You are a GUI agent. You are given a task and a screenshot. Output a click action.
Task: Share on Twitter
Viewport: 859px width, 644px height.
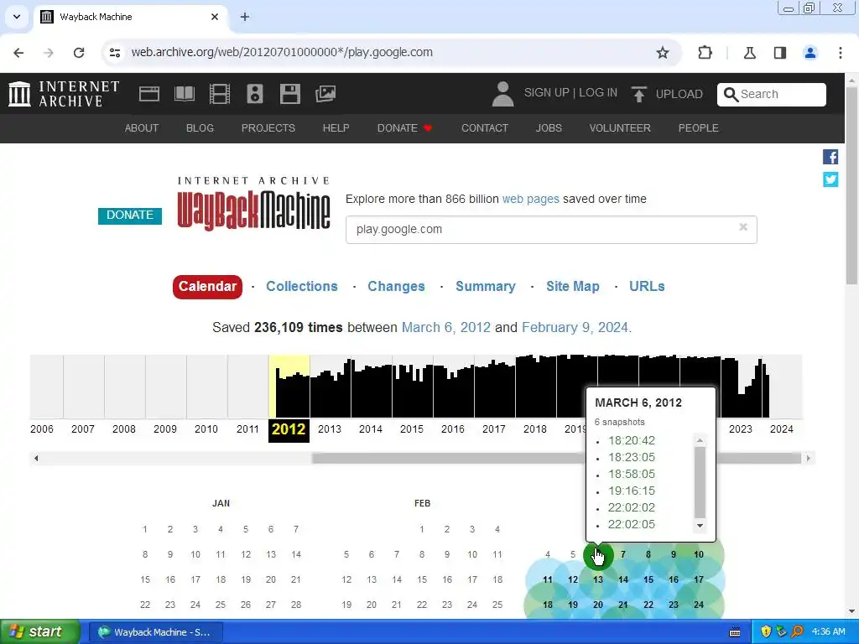click(x=830, y=179)
